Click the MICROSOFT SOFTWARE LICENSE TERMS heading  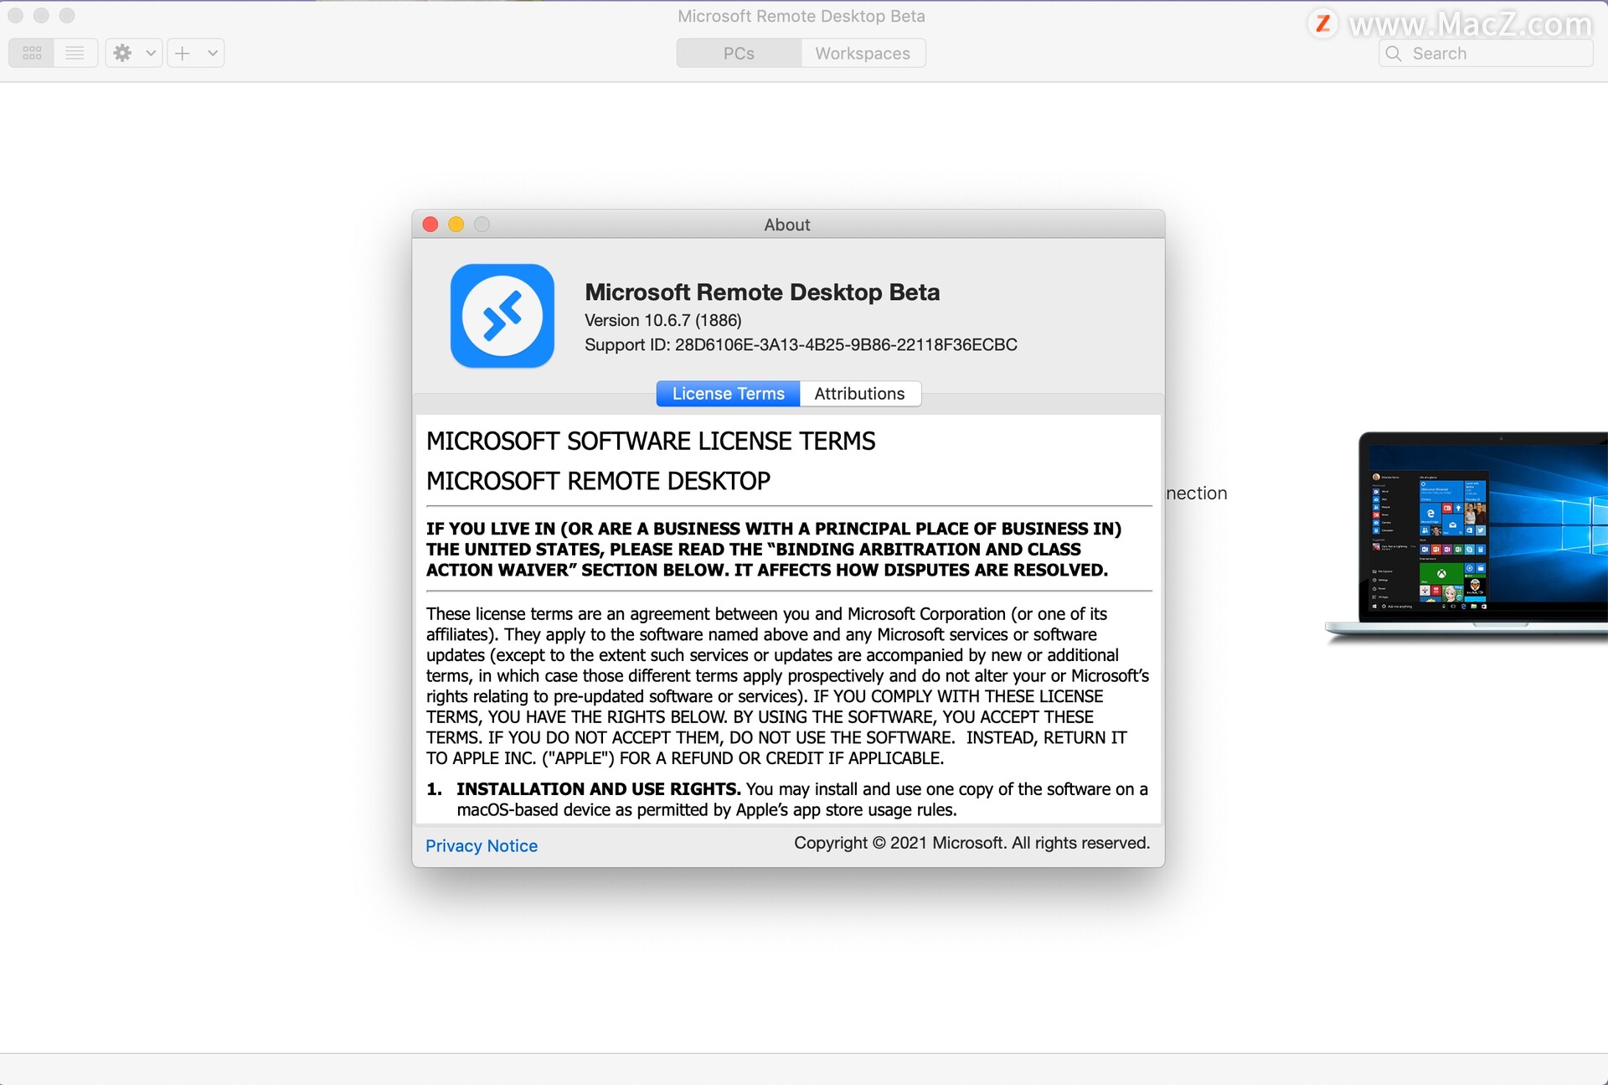[x=651, y=441]
